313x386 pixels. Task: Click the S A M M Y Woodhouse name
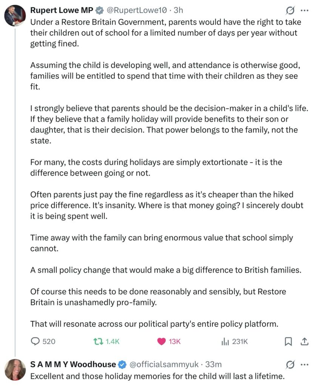(73, 365)
